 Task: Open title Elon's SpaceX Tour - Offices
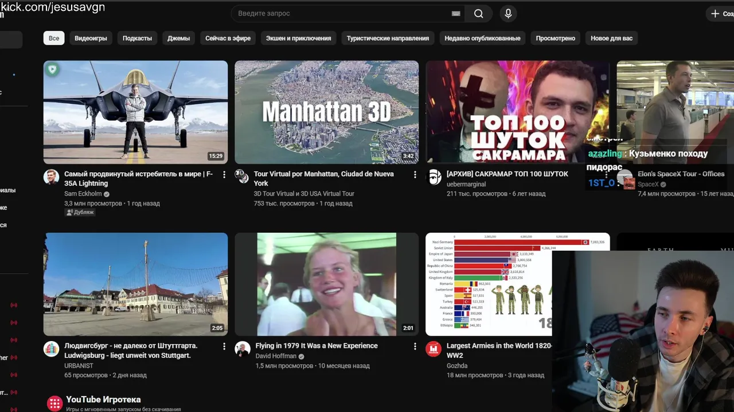point(681,174)
